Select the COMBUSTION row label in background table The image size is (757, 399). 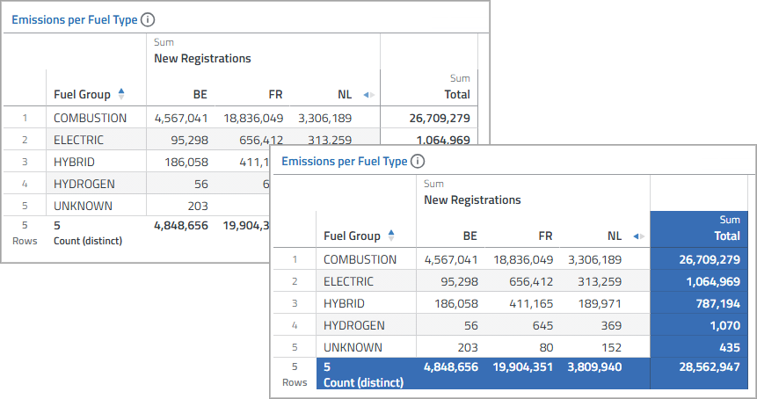[90, 118]
